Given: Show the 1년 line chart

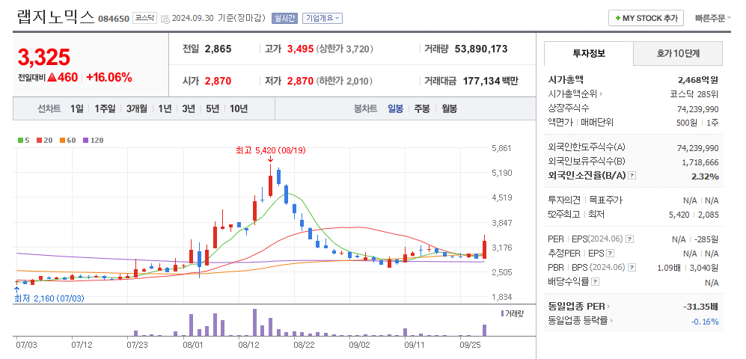Looking at the screenshot, I should click(165, 109).
